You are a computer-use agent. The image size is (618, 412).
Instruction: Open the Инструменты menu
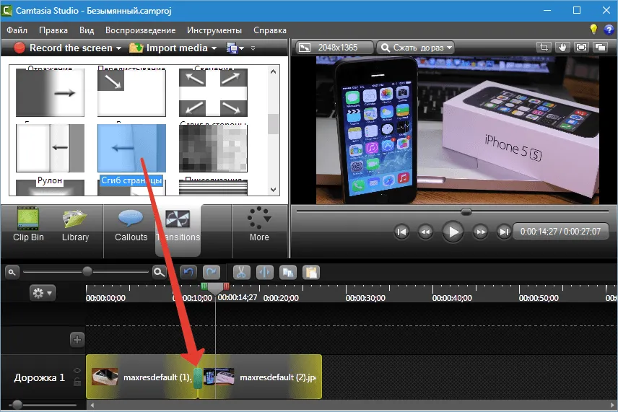tap(214, 30)
